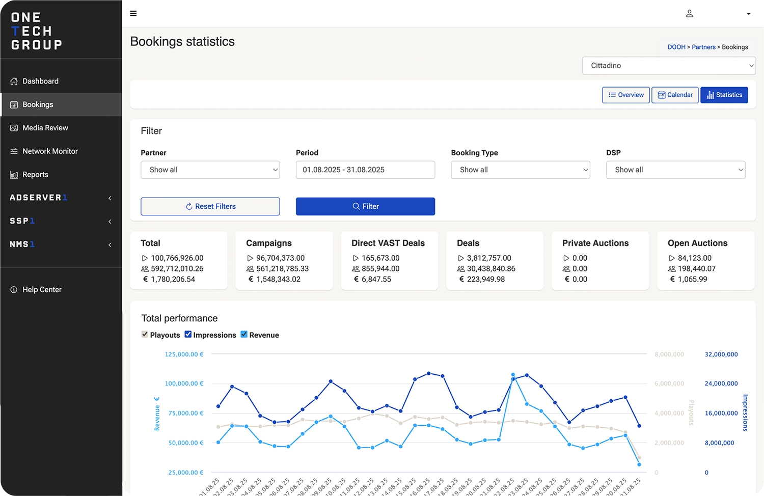This screenshot has height=496, width=764.
Task: Click the euro icon in Direct VAST Deals card
Action: pyautogui.click(x=356, y=280)
